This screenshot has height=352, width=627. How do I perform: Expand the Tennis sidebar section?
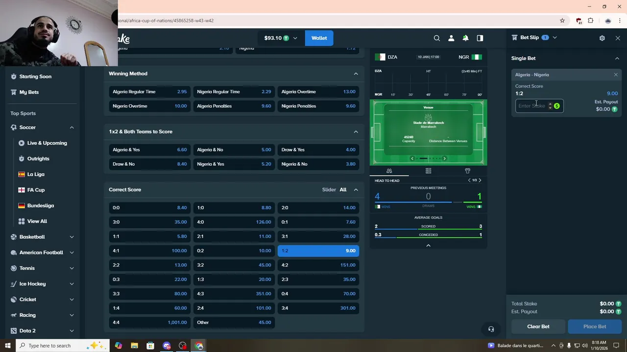pyautogui.click(x=72, y=268)
